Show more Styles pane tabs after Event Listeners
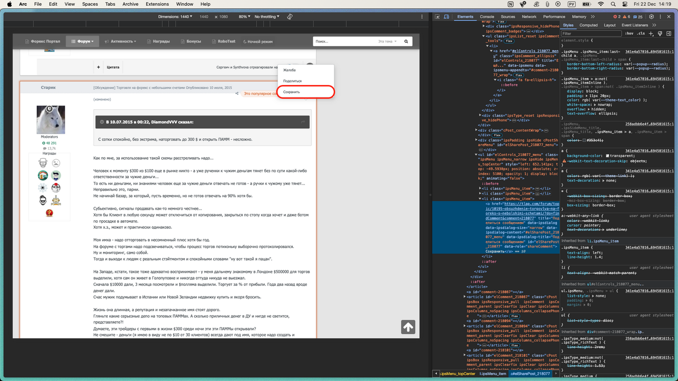Viewport: 678px width, 381px height. [x=654, y=25]
